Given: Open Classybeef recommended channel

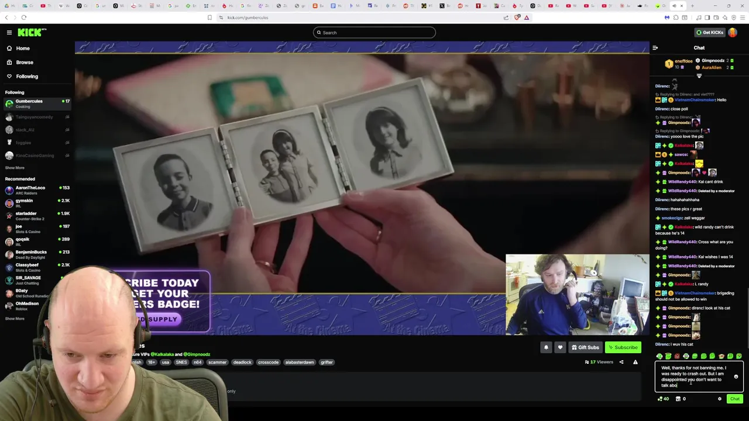Looking at the screenshot, I should 37,267.
